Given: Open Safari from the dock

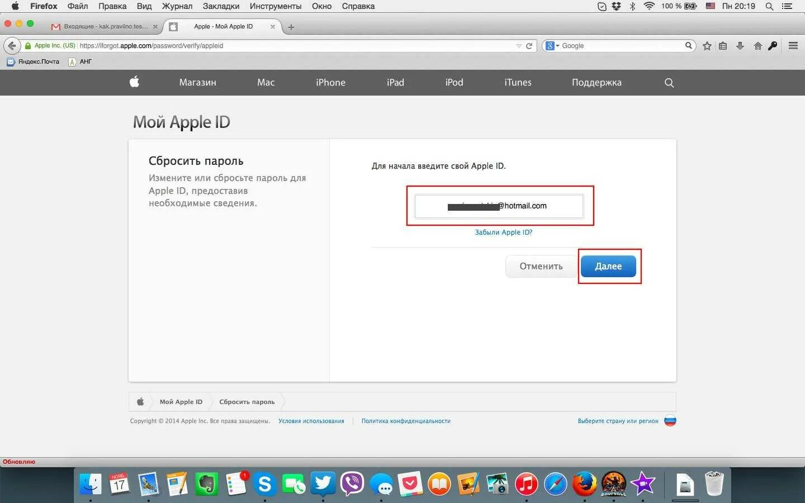Looking at the screenshot, I should (556, 484).
